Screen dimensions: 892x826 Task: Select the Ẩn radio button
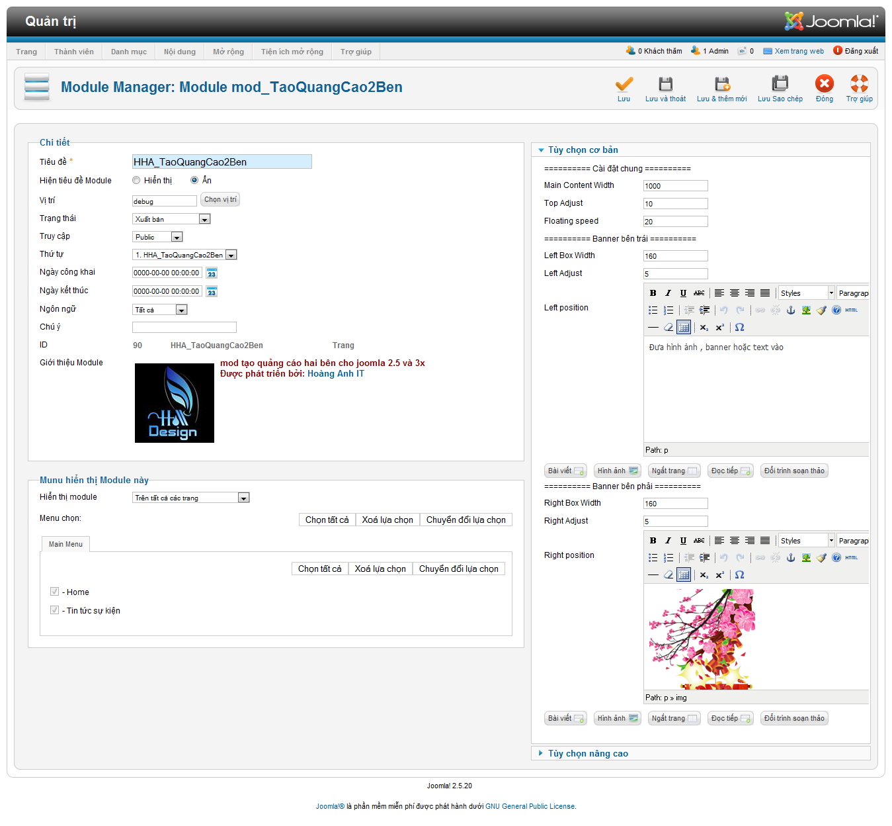coord(194,180)
